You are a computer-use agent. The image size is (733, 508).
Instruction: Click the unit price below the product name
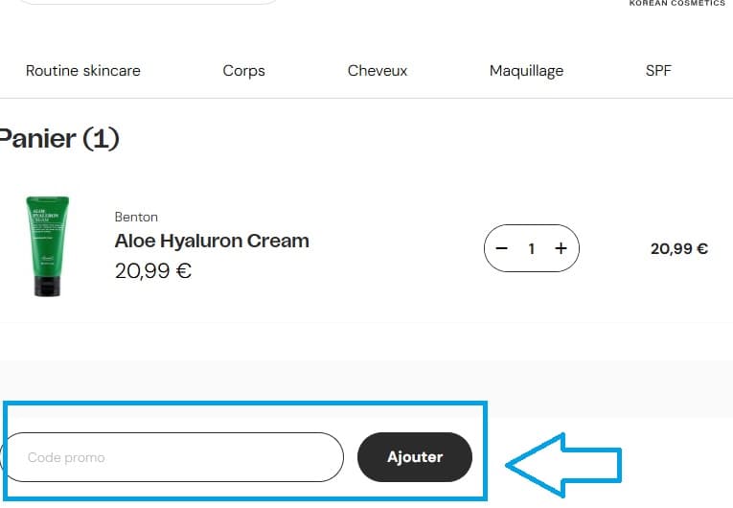(153, 271)
